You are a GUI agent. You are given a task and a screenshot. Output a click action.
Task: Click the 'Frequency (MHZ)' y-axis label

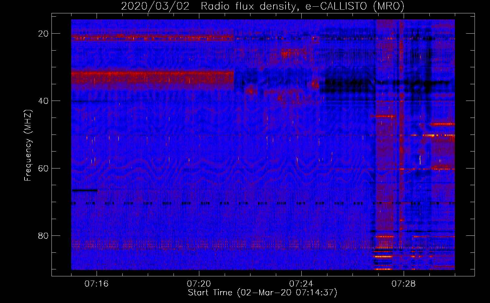tap(28, 145)
